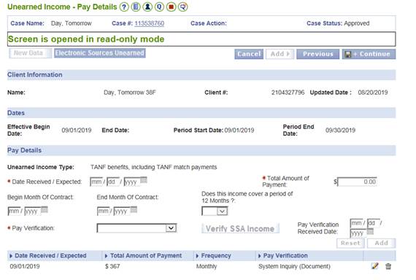Click the Reset button
This screenshot has width=416, height=280.
350,243
